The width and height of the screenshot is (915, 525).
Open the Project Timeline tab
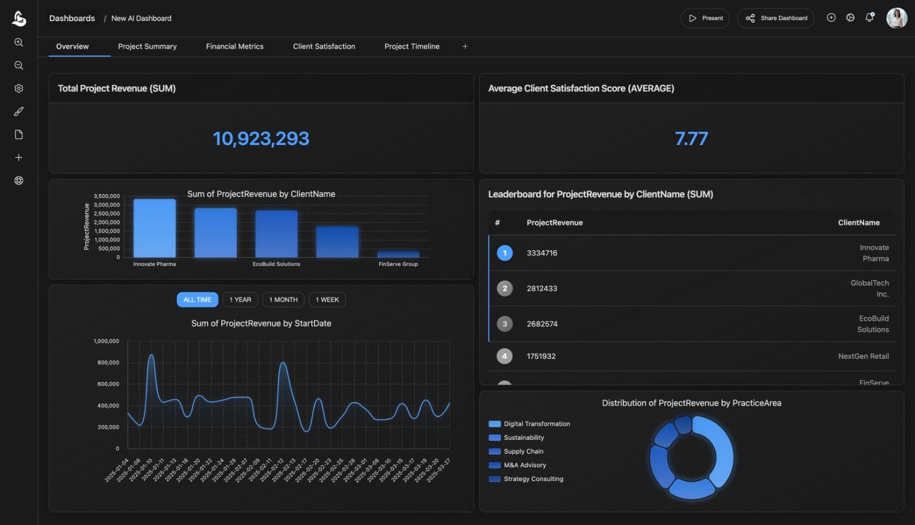click(412, 46)
